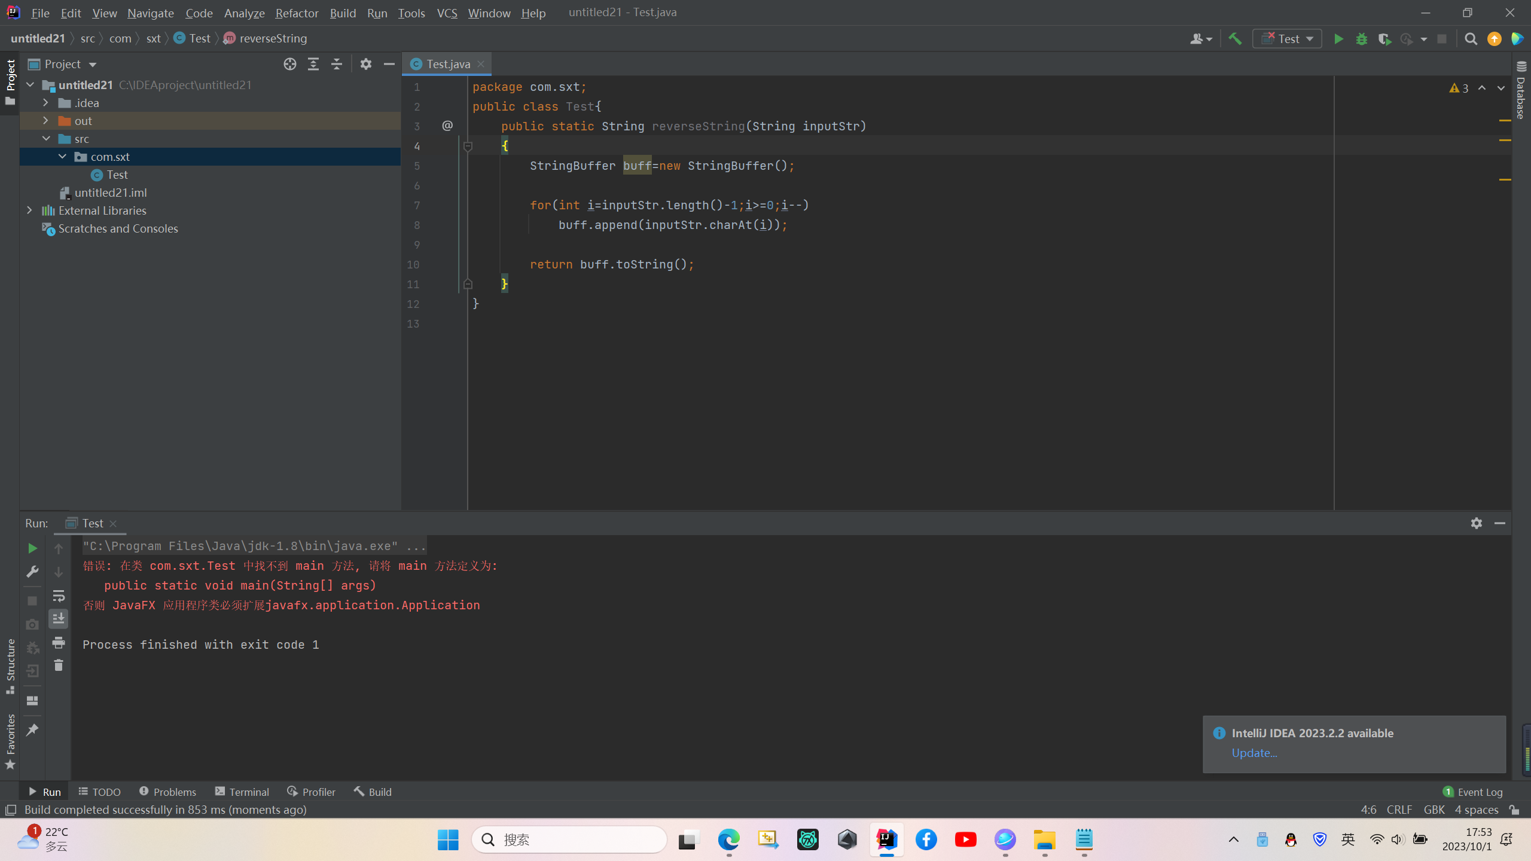Expand the out folder in tree

point(45,121)
